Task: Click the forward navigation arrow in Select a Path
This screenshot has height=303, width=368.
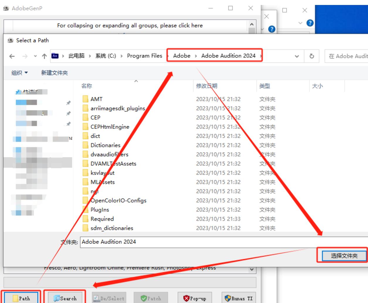Action: pyautogui.click(x=25, y=56)
